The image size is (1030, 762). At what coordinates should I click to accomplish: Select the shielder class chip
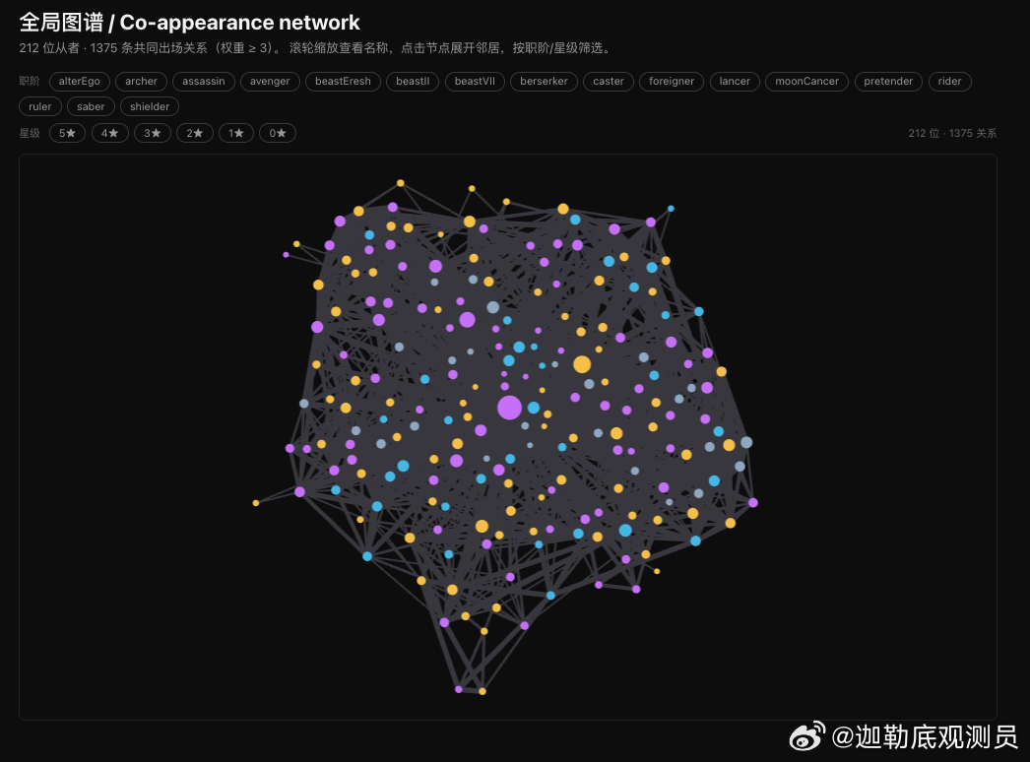point(150,106)
